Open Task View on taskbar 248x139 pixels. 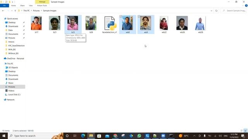coord(75,136)
